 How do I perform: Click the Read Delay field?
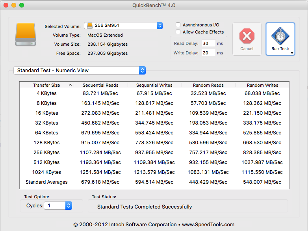(208, 43)
